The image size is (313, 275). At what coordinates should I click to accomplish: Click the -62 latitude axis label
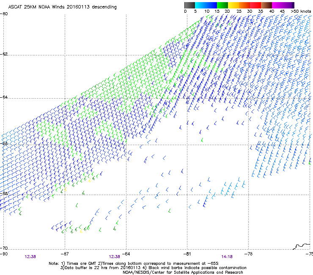click(x=5, y=54)
